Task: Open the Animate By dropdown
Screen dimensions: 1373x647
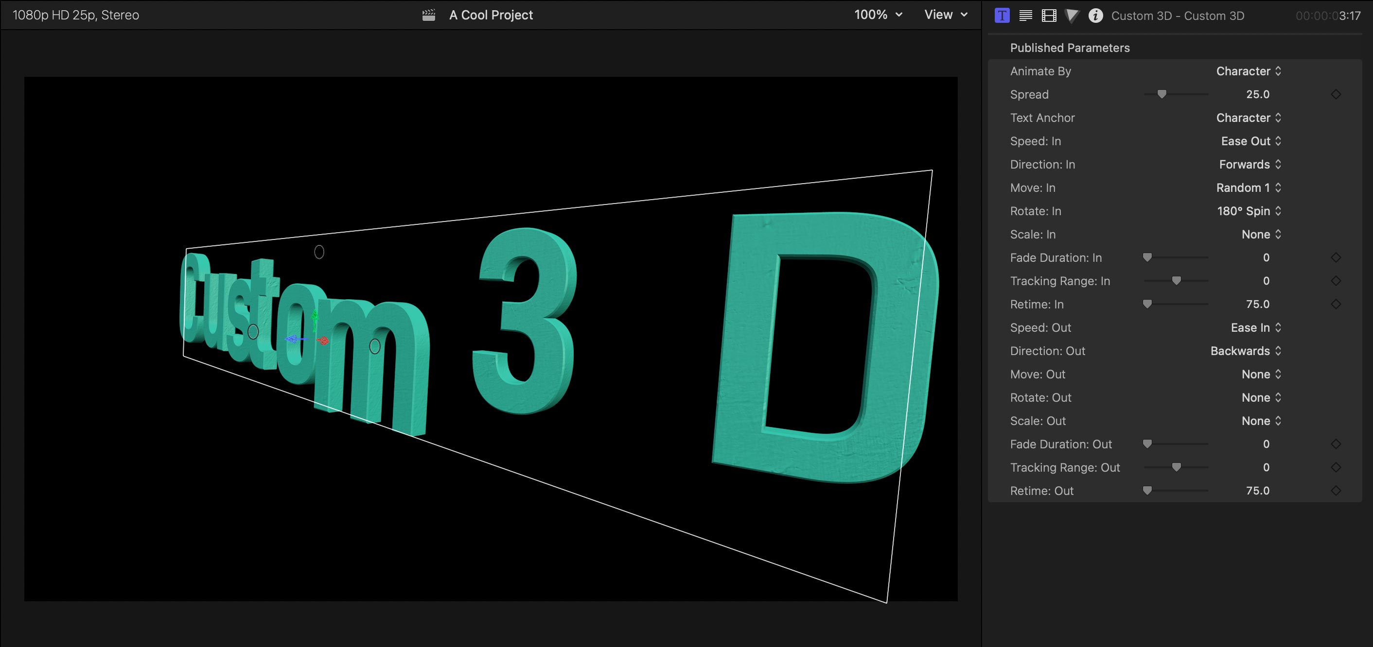Action: tap(1248, 71)
